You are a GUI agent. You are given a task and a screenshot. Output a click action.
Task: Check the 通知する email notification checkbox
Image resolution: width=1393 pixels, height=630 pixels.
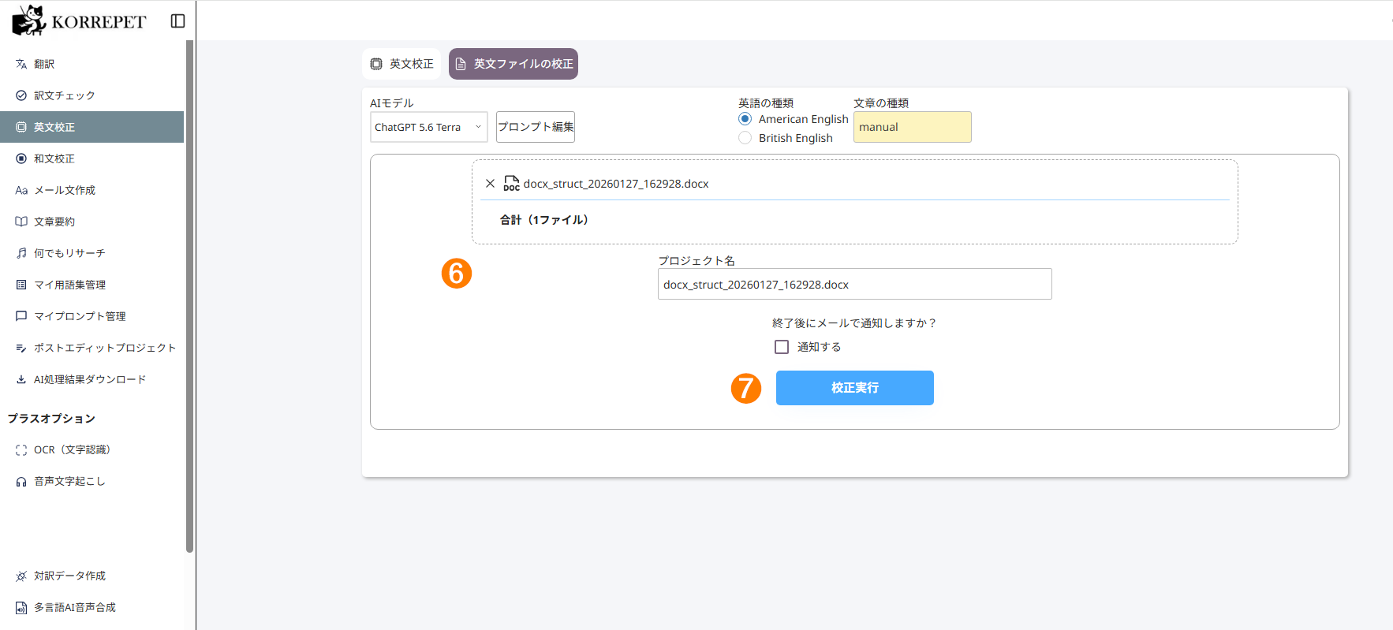(782, 347)
